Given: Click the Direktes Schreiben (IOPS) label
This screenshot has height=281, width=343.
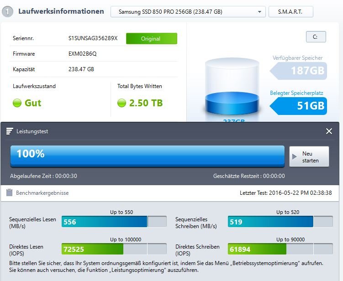Looking at the screenshot, I should [x=197, y=250].
